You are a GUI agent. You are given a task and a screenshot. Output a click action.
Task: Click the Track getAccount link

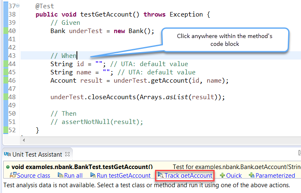pyautogui.click(x=188, y=175)
